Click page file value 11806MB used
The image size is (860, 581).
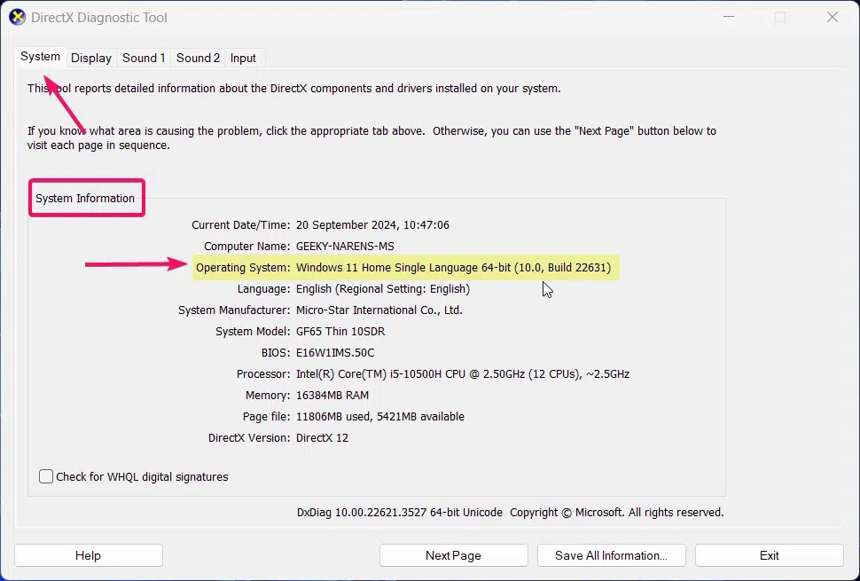point(380,417)
